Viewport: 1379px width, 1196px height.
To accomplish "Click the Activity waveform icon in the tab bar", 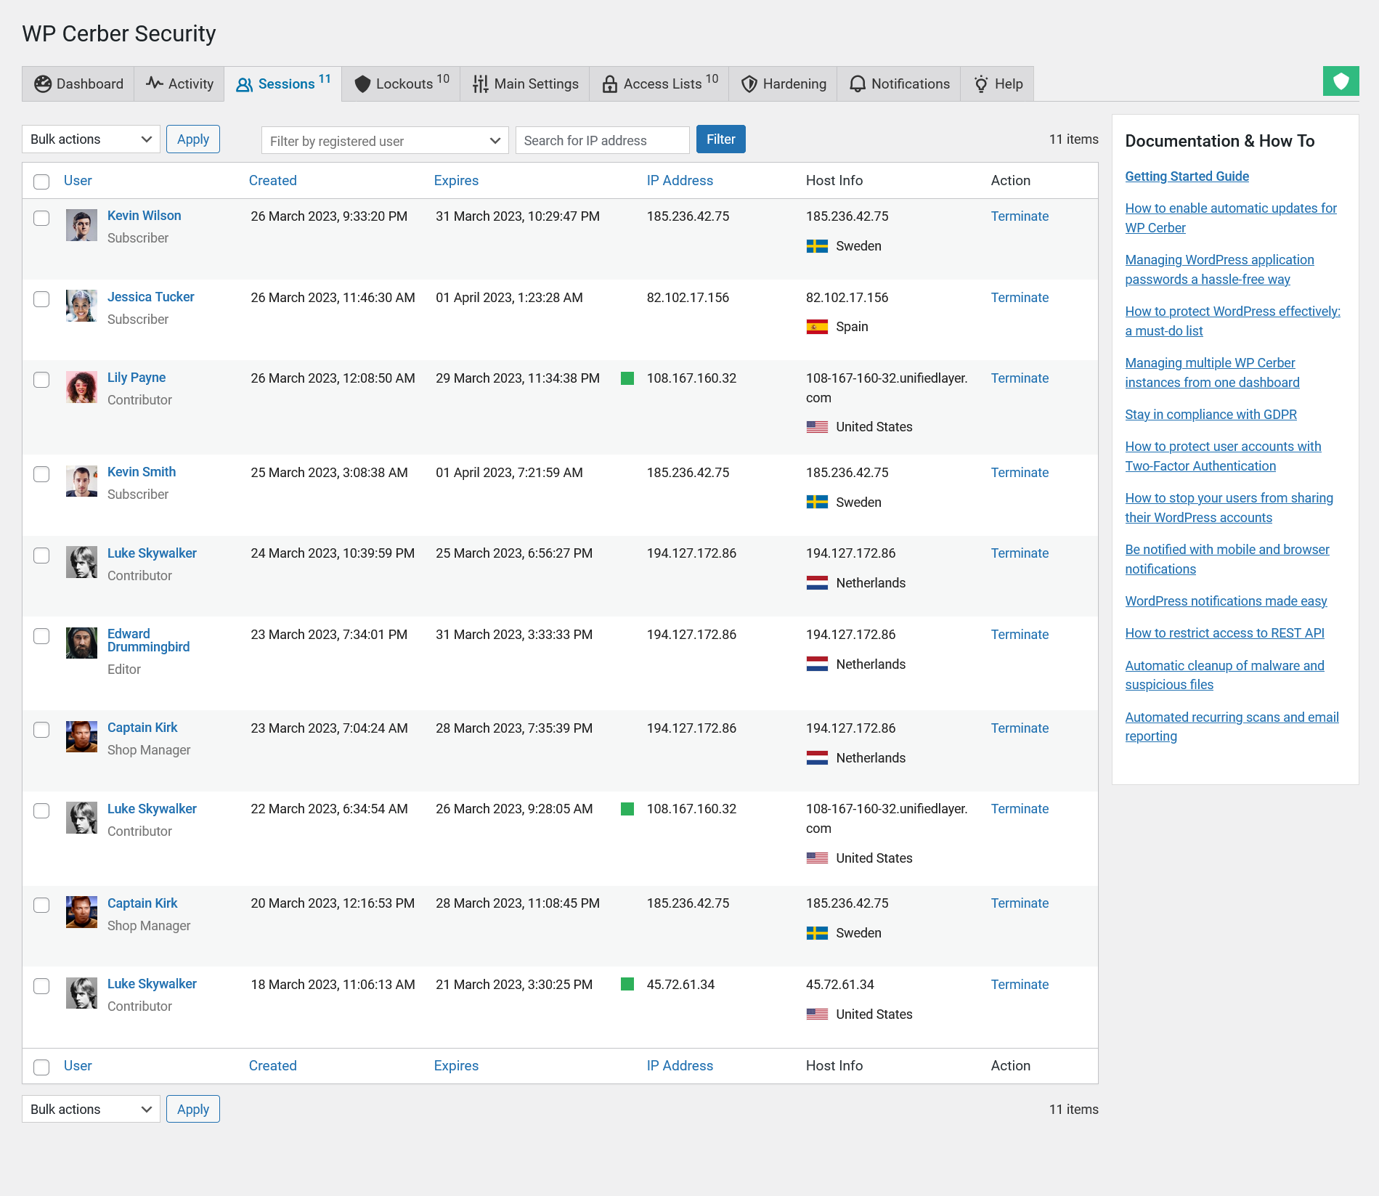I will pyautogui.click(x=155, y=84).
